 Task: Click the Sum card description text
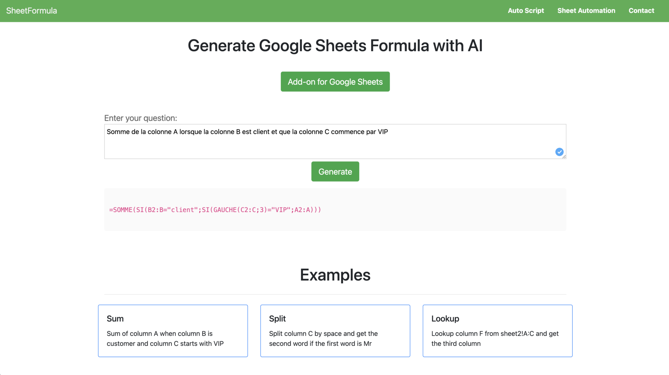pyautogui.click(x=165, y=338)
